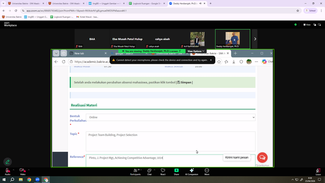Switch to first Universitas Bakrie SIM Akademik tab
Image resolution: width=325 pixels, height=183 pixels.
[x=26, y=4]
